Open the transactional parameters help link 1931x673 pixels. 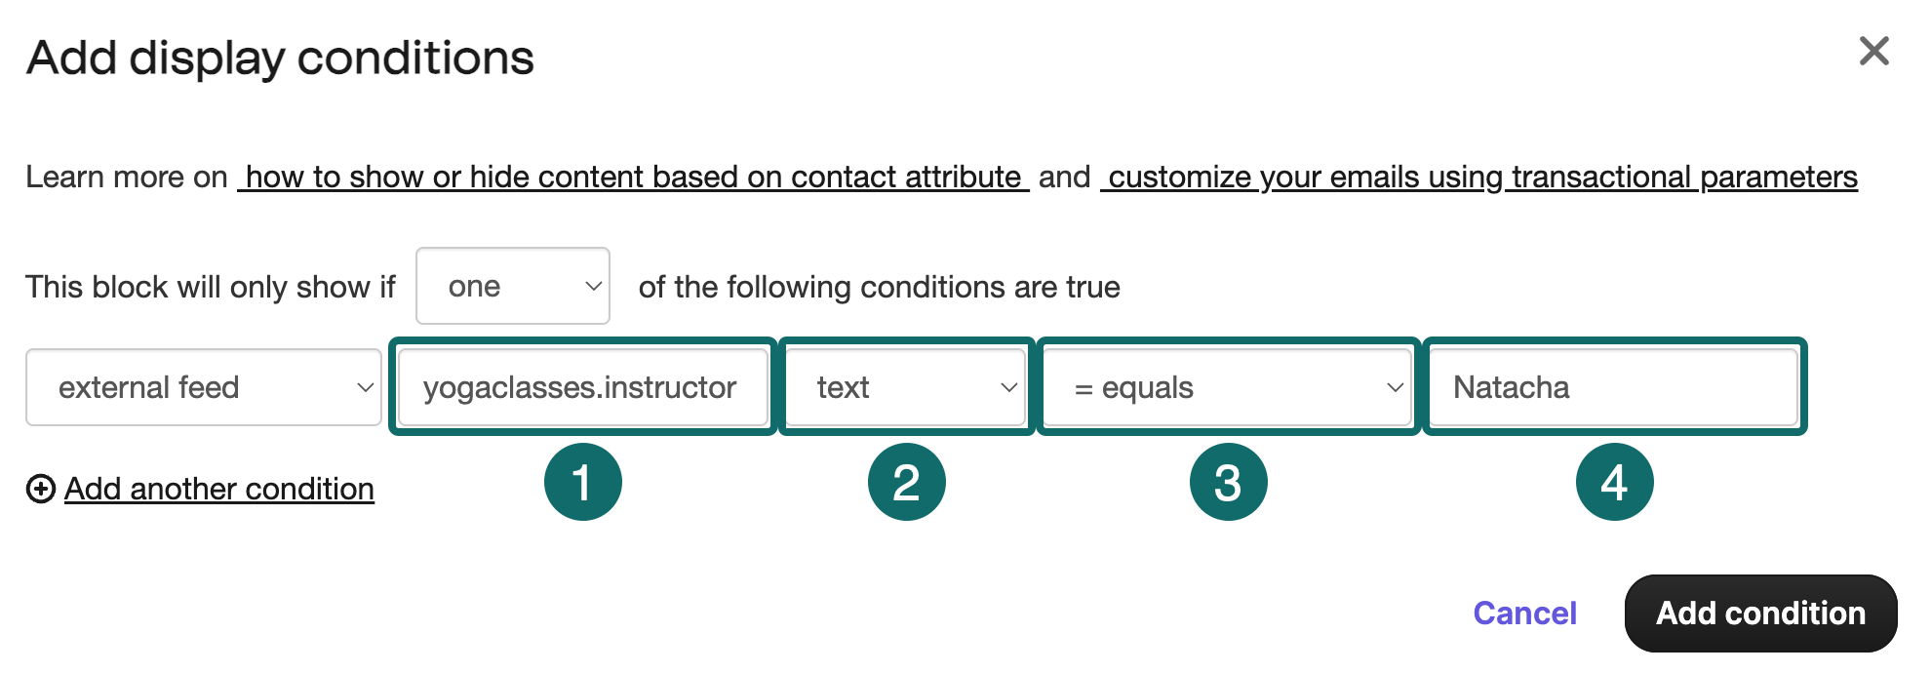click(x=1479, y=177)
